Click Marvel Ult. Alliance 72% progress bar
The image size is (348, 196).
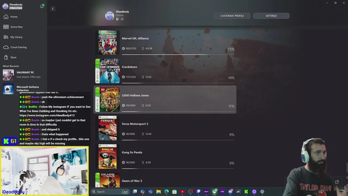(178, 54)
